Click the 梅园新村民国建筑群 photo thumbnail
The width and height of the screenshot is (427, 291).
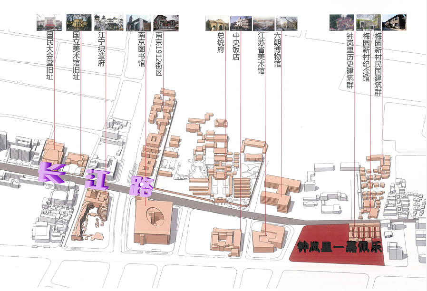coord(394,23)
